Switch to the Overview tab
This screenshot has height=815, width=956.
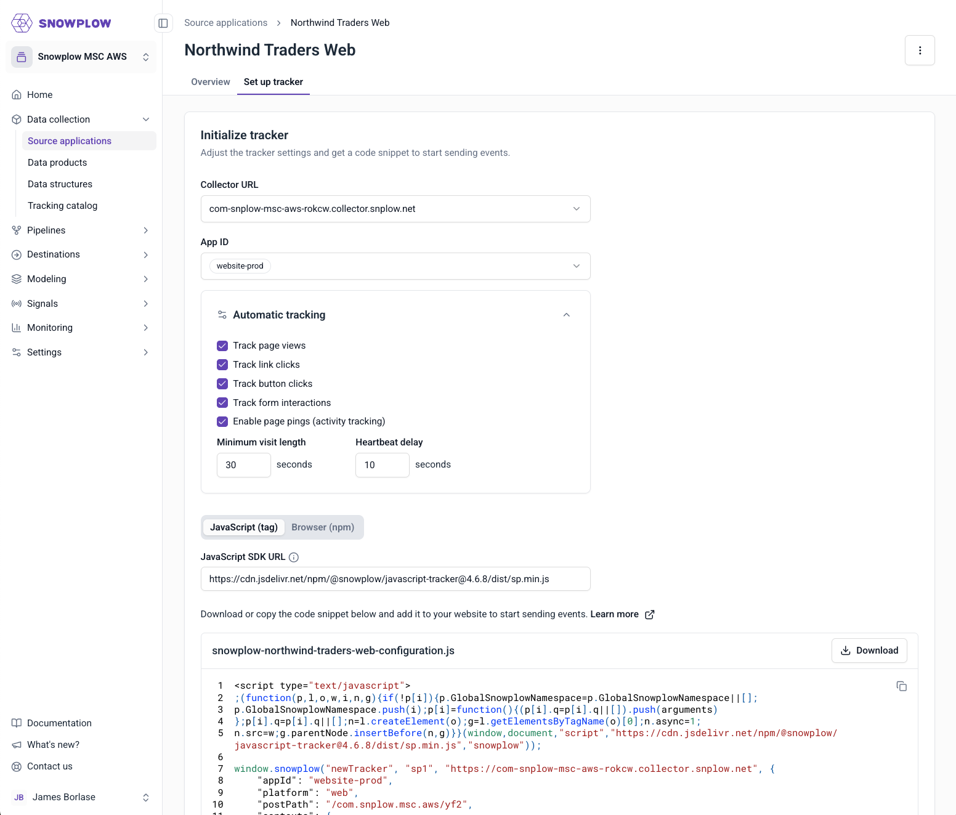coord(211,82)
